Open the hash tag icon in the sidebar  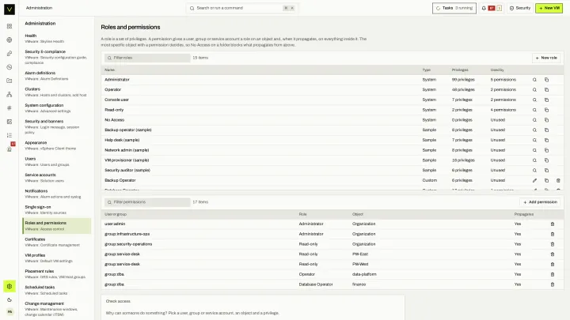[x=9, y=108]
